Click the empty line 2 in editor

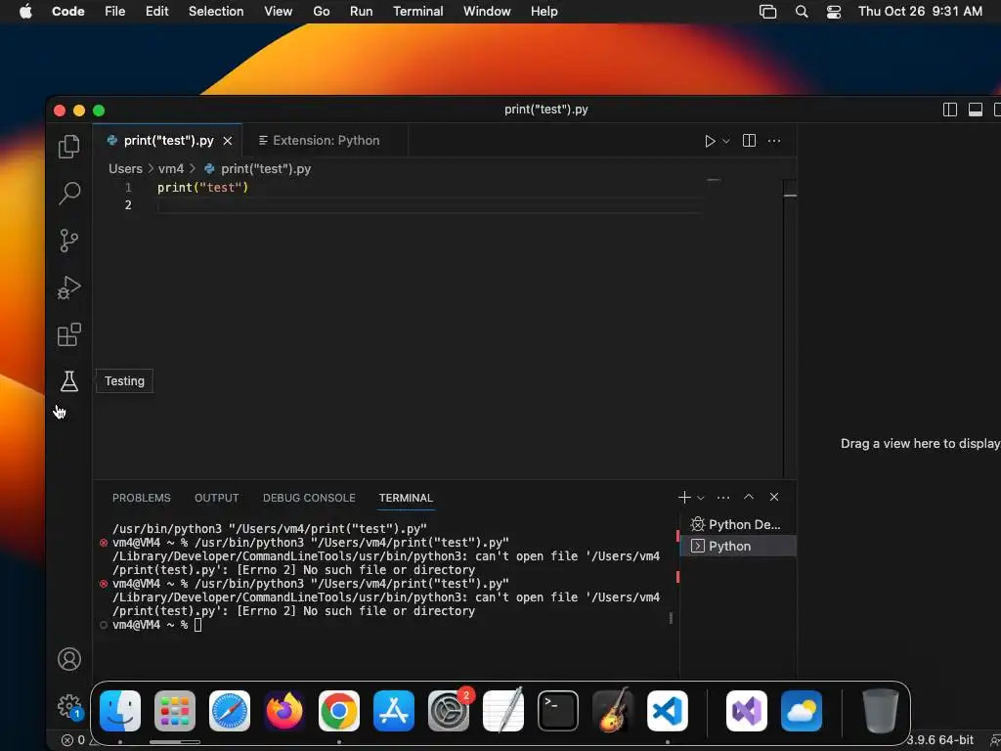coord(428,204)
